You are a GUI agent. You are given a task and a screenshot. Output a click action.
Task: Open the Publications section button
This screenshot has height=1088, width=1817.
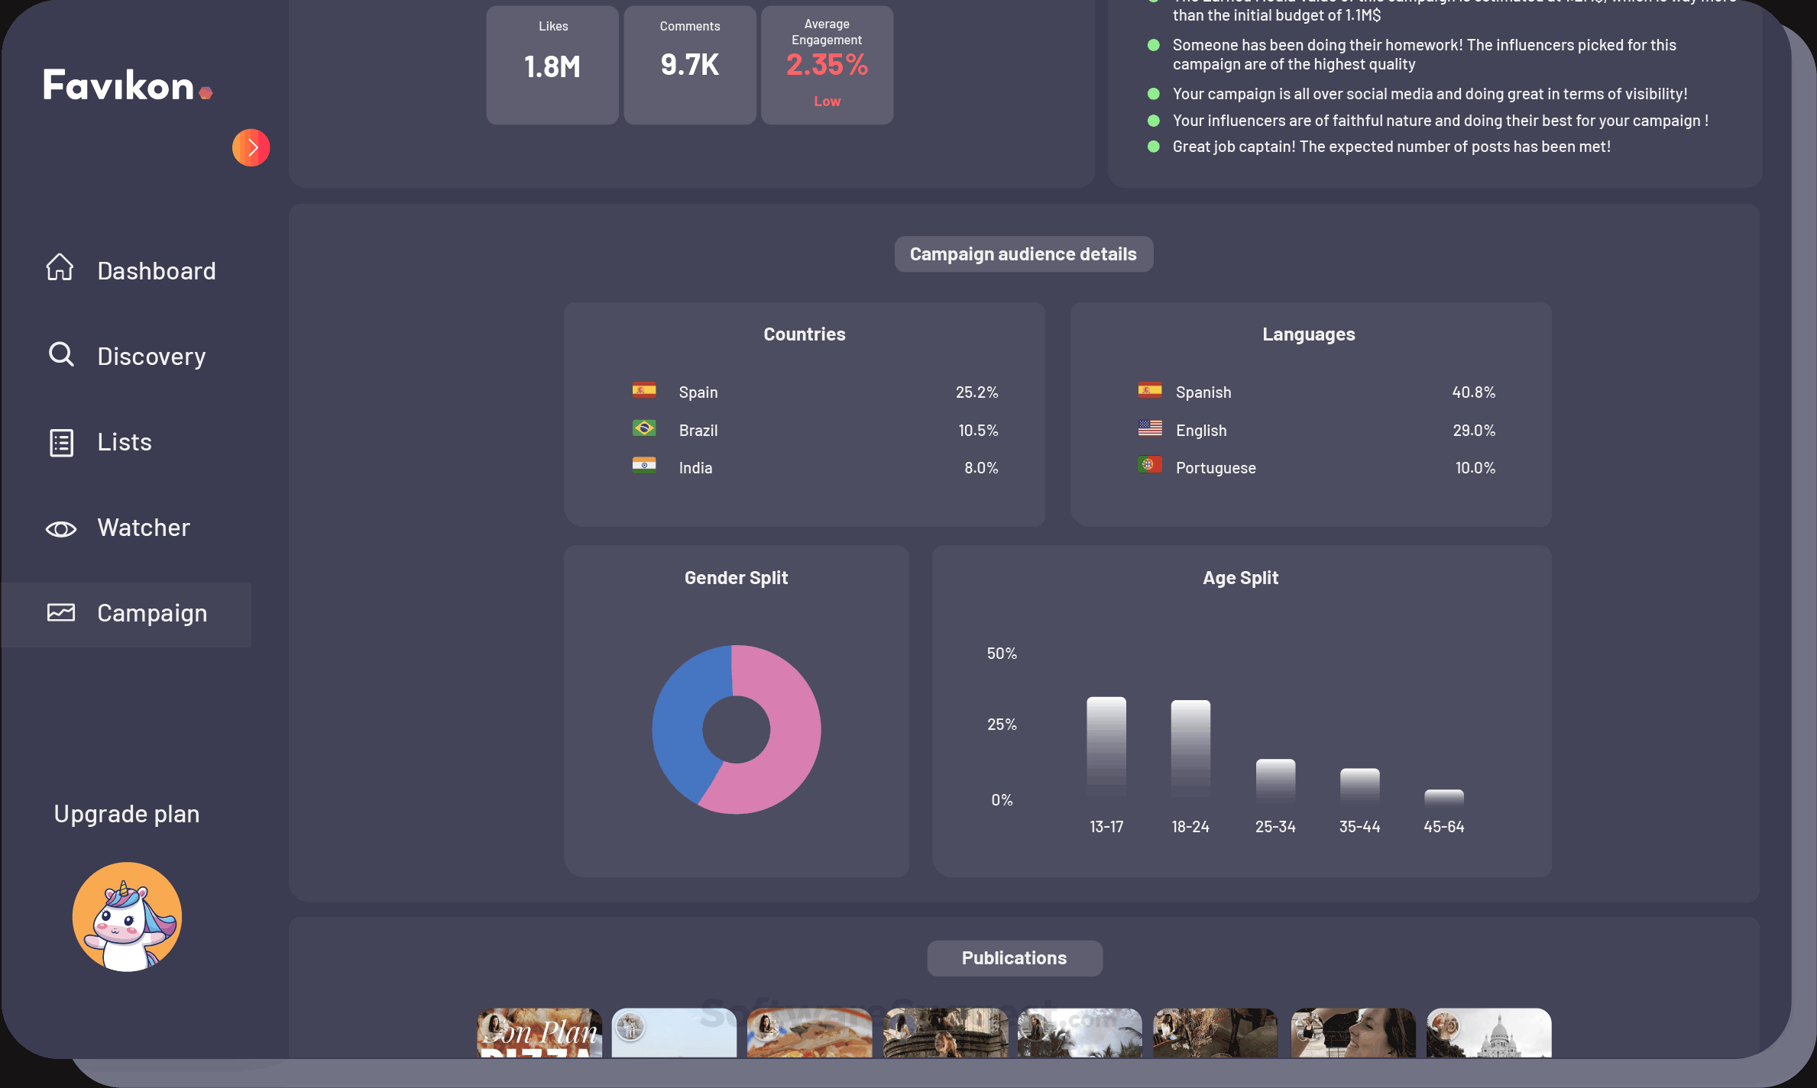click(1014, 957)
